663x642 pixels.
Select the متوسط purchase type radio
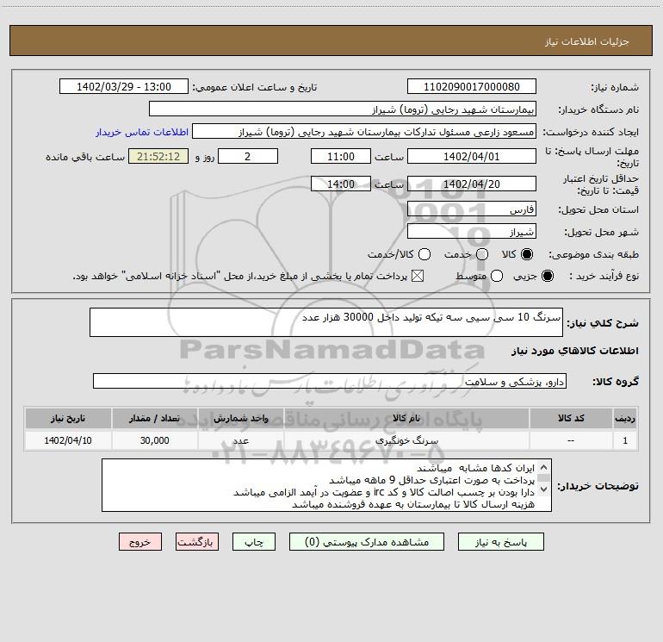(497, 276)
